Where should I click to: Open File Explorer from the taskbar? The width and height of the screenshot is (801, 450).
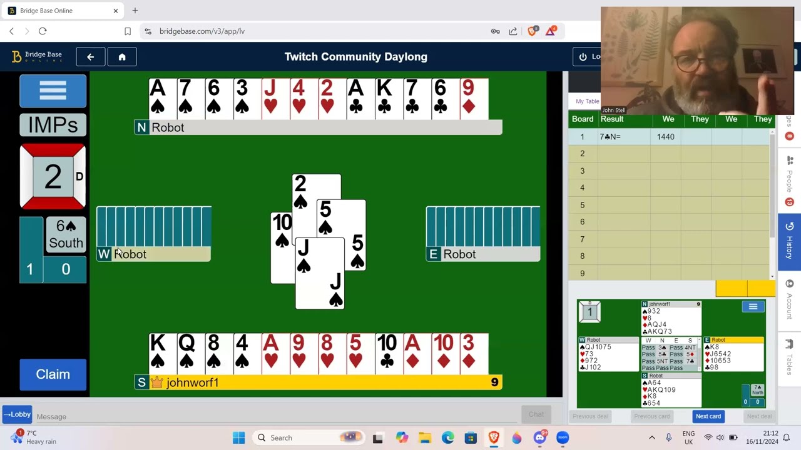click(x=425, y=438)
